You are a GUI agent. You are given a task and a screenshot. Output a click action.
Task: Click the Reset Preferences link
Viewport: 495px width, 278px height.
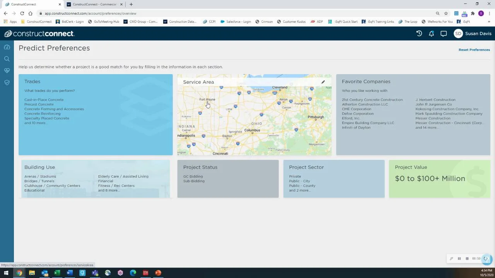474,50
